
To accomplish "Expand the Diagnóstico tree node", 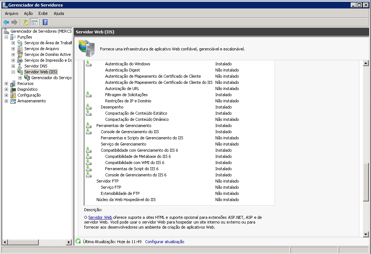I will (x=6, y=89).
